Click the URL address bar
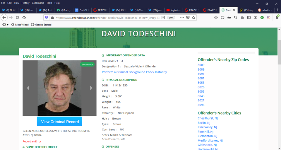This screenshot has height=150, width=281. (x=107, y=18)
